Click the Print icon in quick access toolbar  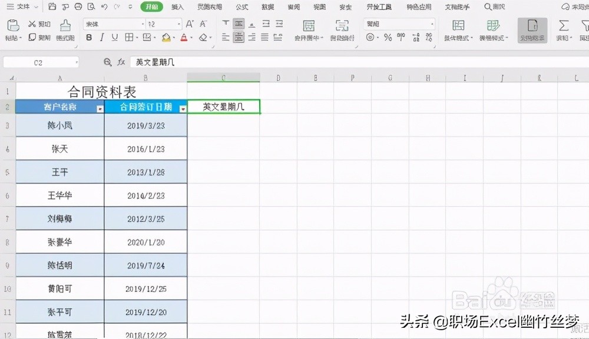point(78,6)
